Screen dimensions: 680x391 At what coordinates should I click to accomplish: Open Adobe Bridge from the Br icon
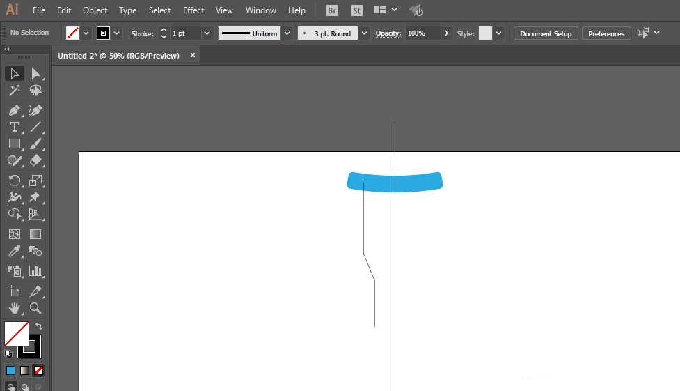(332, 10)
